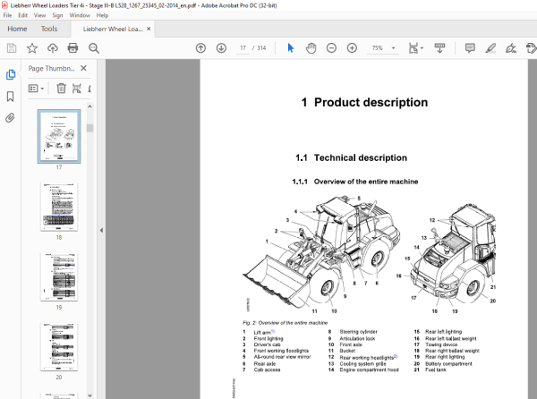Click the thumbnails scroll down arrow
The width and height of the screenshot is (537, 399).
click(x=89, y=395)
